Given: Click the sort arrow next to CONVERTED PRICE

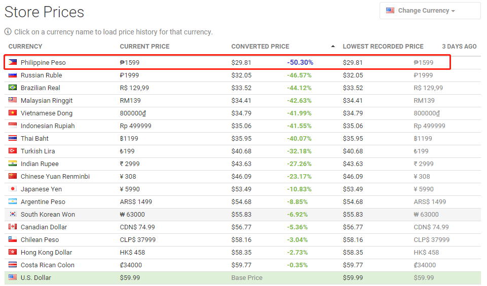Looking at the screenshot, I should [333, 46].
